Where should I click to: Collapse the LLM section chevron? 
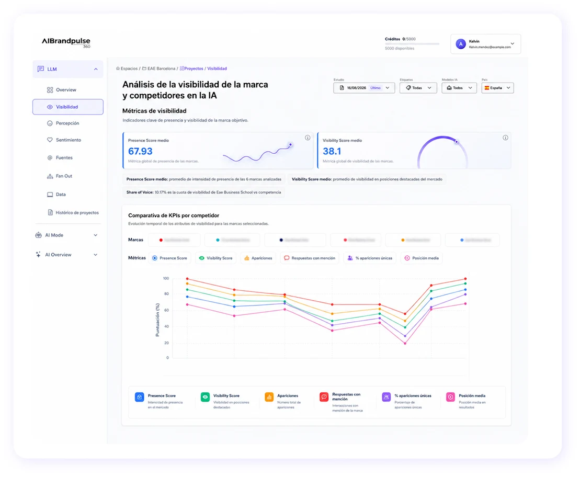point(96,69)
